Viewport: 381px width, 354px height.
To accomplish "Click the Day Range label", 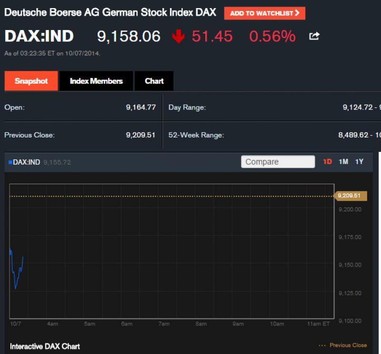I will tap(187, 108).
